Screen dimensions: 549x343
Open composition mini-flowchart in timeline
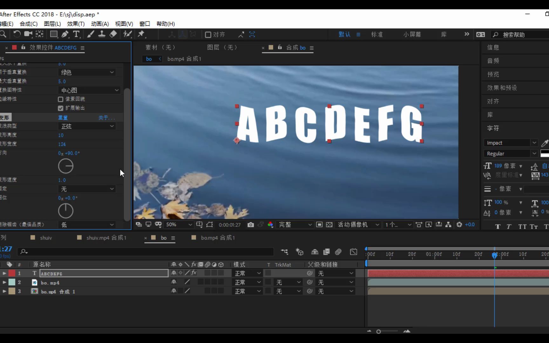(x=285, y=252)
